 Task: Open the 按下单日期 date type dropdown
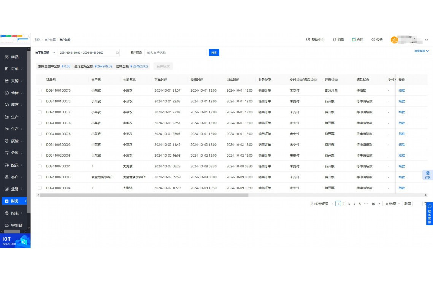tap(45, 52)
